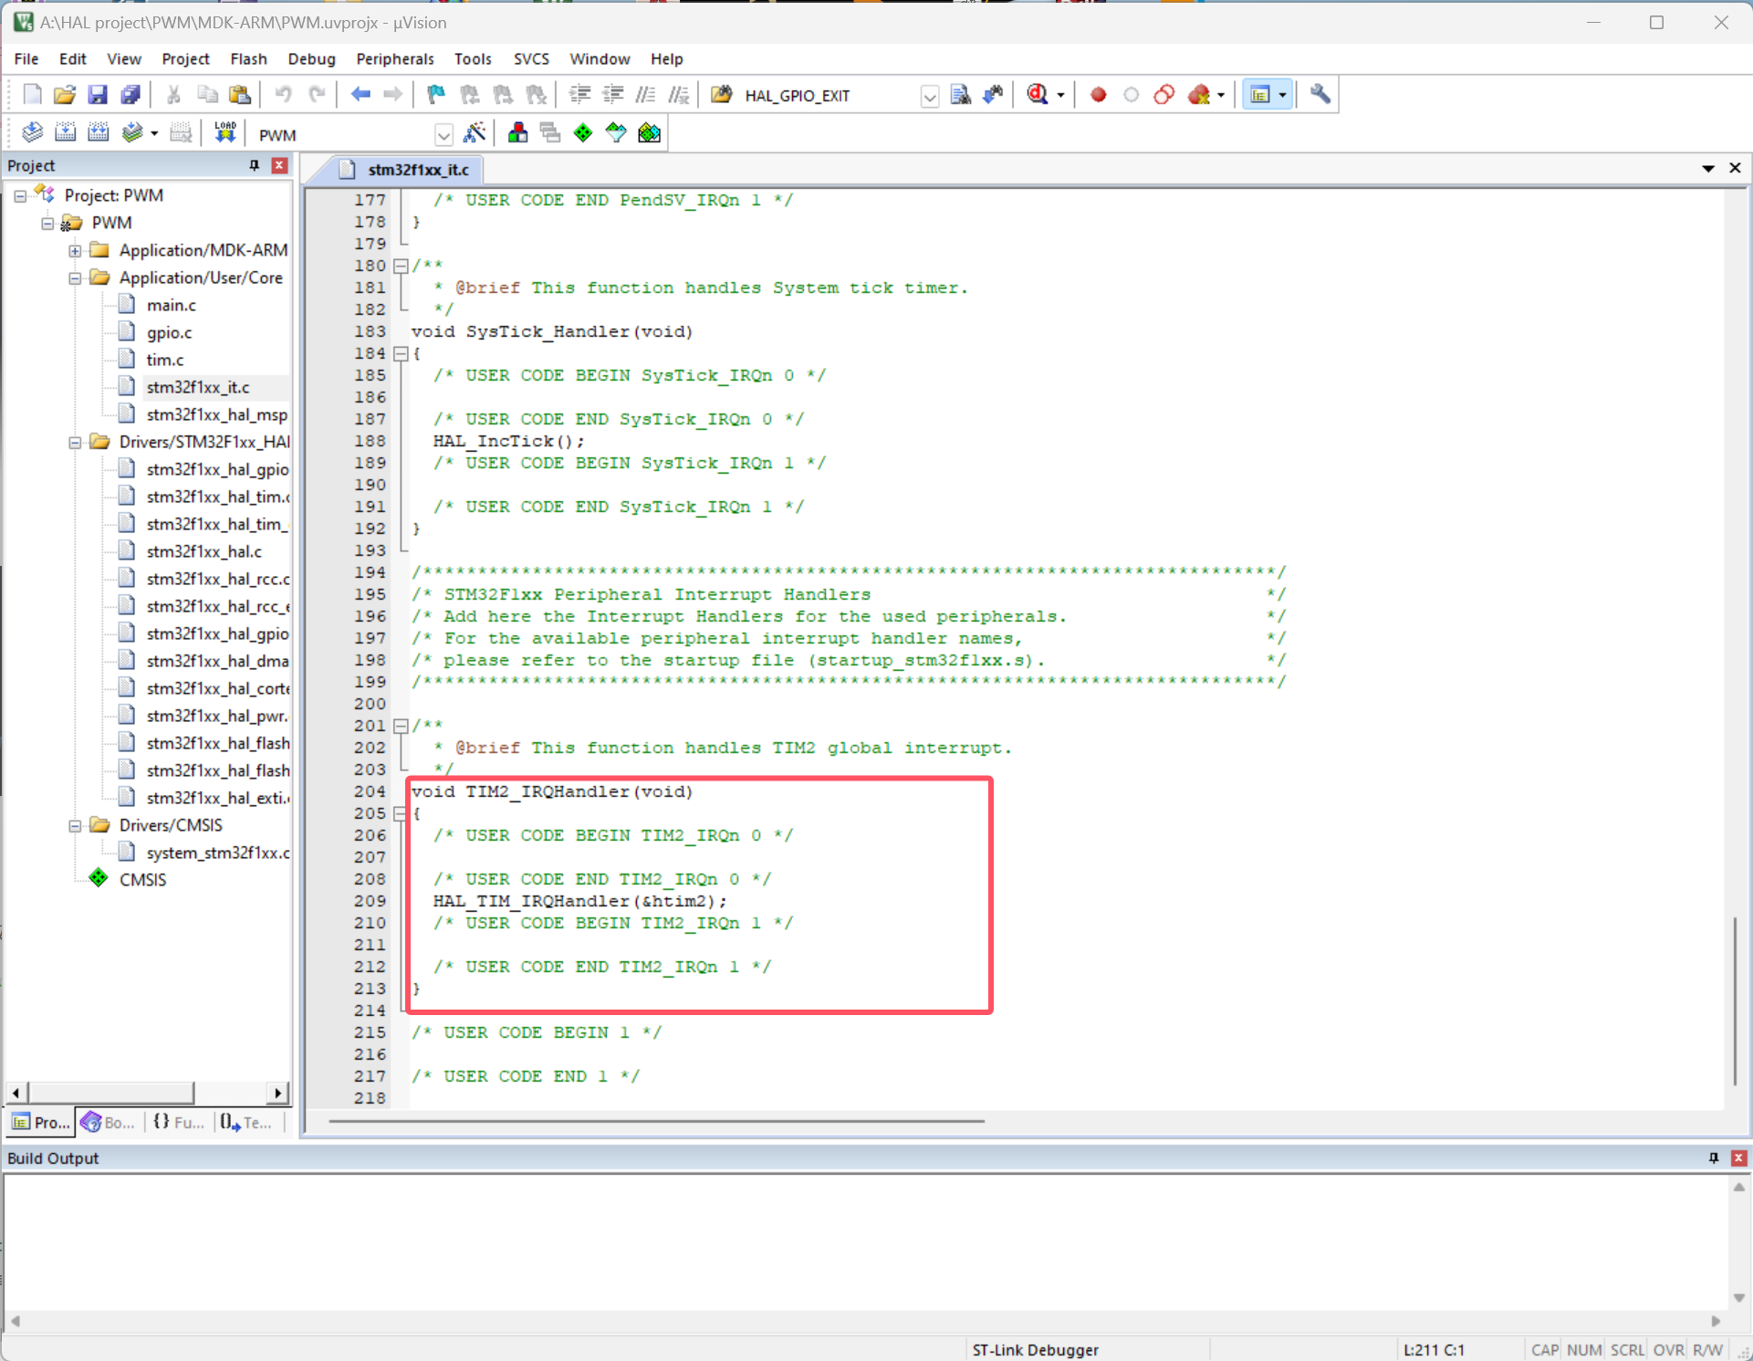The height and width of the screenshot is (1361, 1753).
Task: Build the PWM target
Action: coord(65,132)
